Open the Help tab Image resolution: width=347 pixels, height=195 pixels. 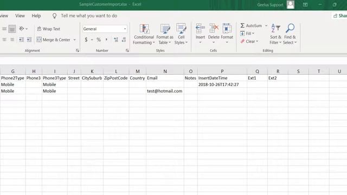[36, 16]
